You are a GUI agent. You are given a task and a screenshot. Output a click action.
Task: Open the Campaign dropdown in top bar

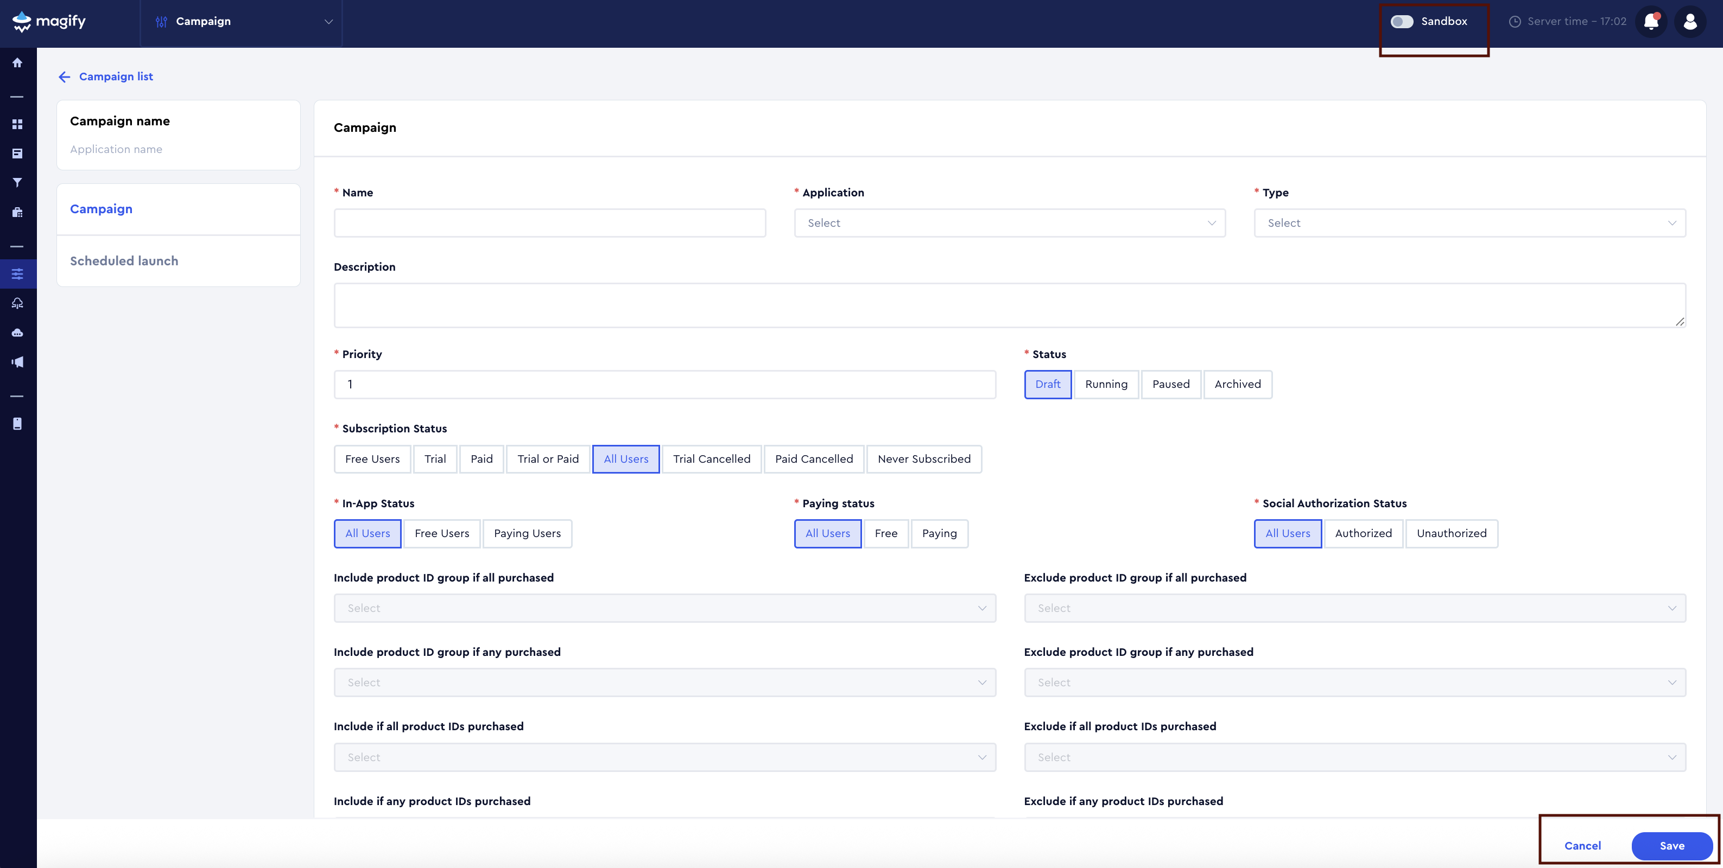242,22
